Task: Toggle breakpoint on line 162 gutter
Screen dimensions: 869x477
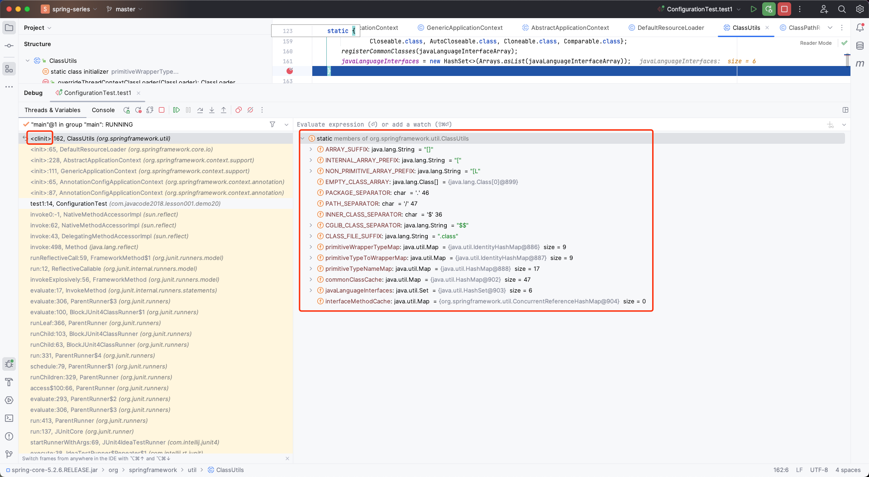Action: click(290, 71)
